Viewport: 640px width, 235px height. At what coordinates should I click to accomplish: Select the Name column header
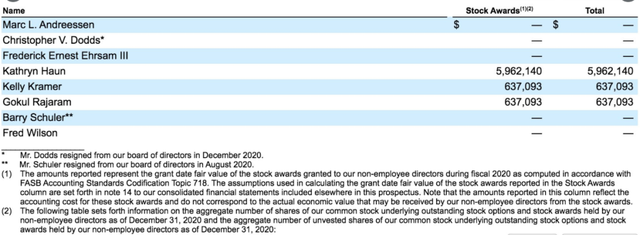click(14, 11)
